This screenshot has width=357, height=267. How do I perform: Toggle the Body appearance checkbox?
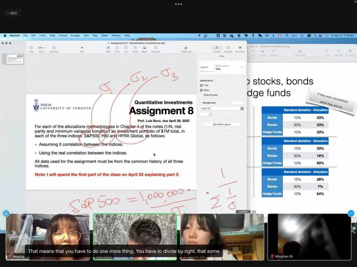(x=202, y=90)
